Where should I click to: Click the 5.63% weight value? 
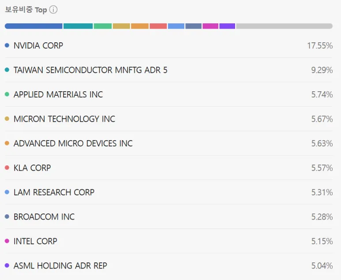(x=322, y=143)
